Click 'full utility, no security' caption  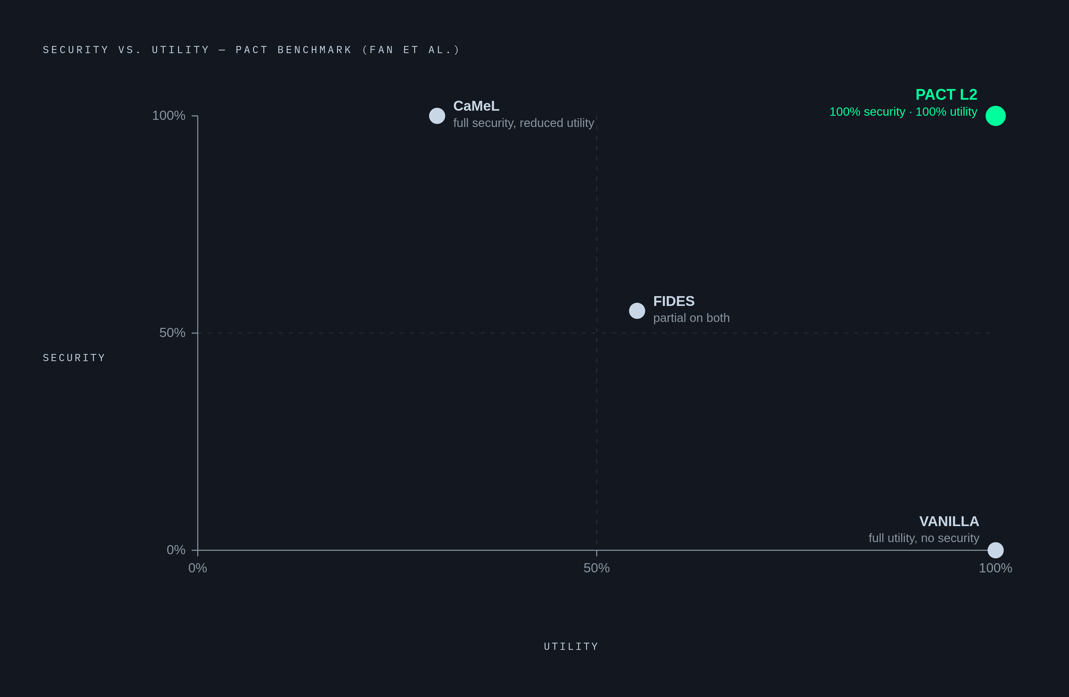924,538
